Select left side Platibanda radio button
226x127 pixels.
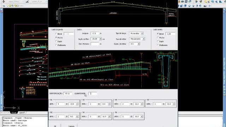point(56,45)
